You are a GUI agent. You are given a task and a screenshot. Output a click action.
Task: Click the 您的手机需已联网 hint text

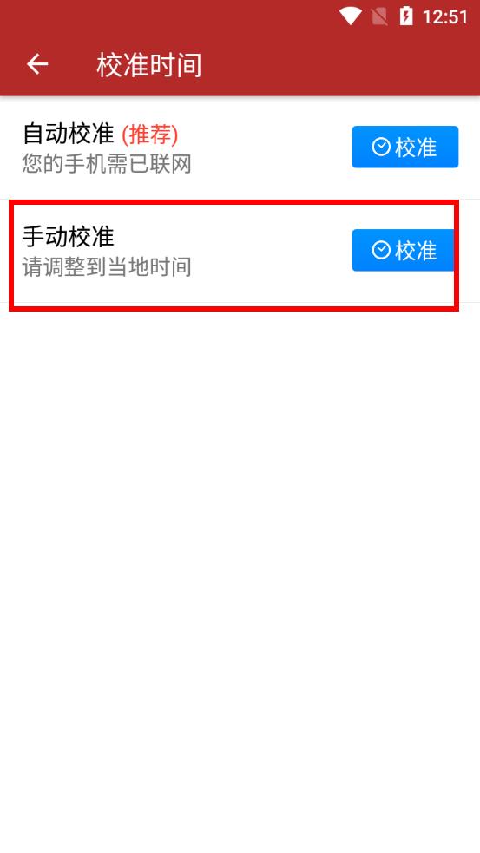(107, 163)
